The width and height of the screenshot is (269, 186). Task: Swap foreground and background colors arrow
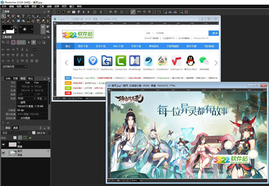click(x=15, y=27)
